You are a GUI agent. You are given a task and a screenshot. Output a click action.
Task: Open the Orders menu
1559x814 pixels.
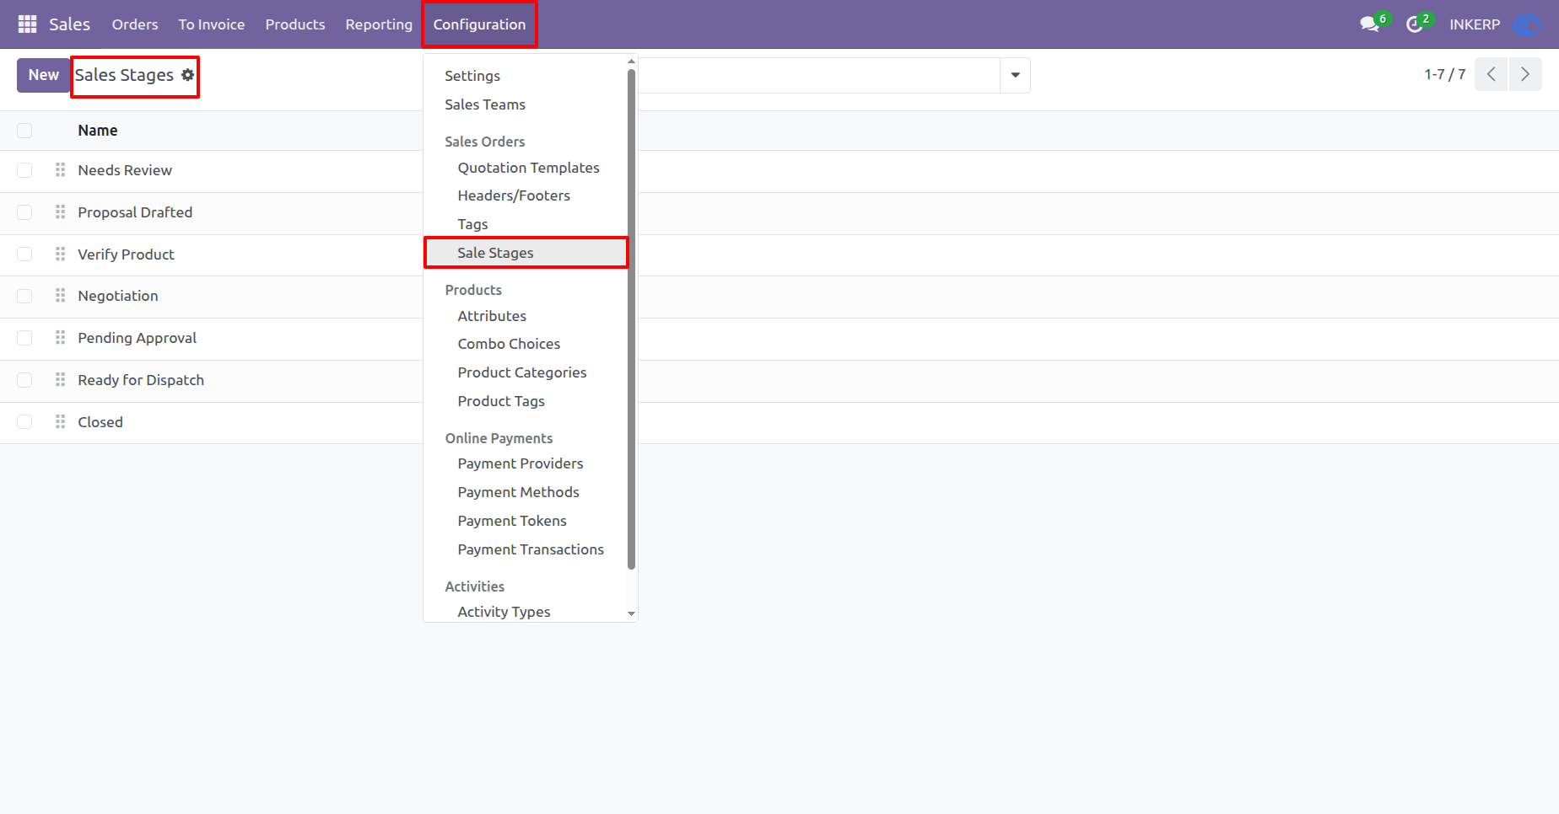pos(135,24)
